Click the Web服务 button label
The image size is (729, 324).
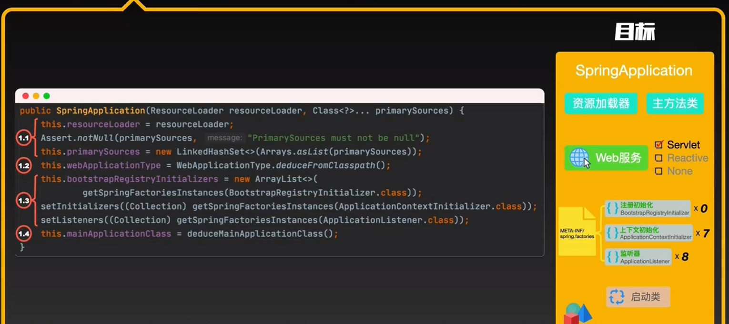618,158
